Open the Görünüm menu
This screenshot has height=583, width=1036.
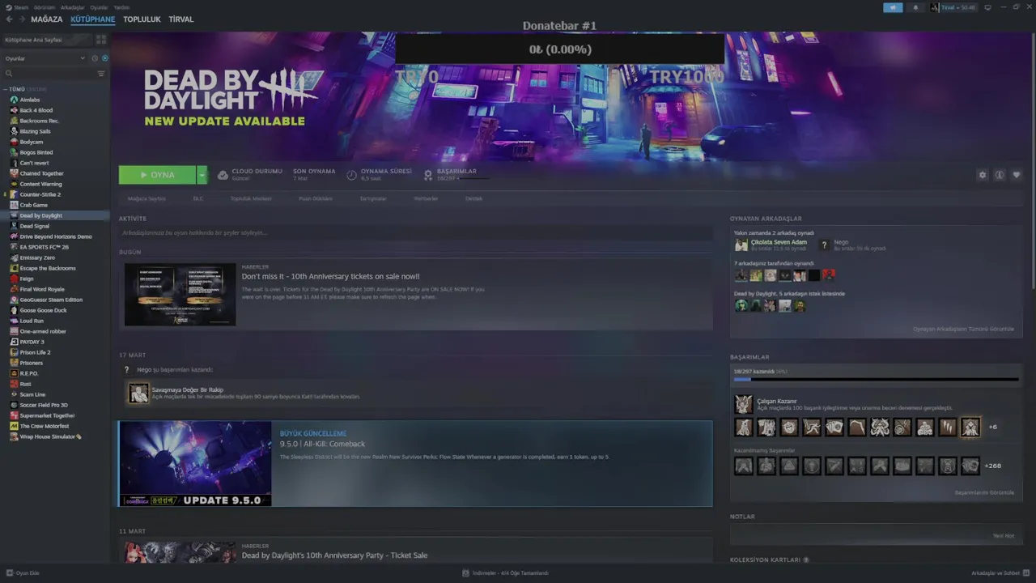[45, 7]
